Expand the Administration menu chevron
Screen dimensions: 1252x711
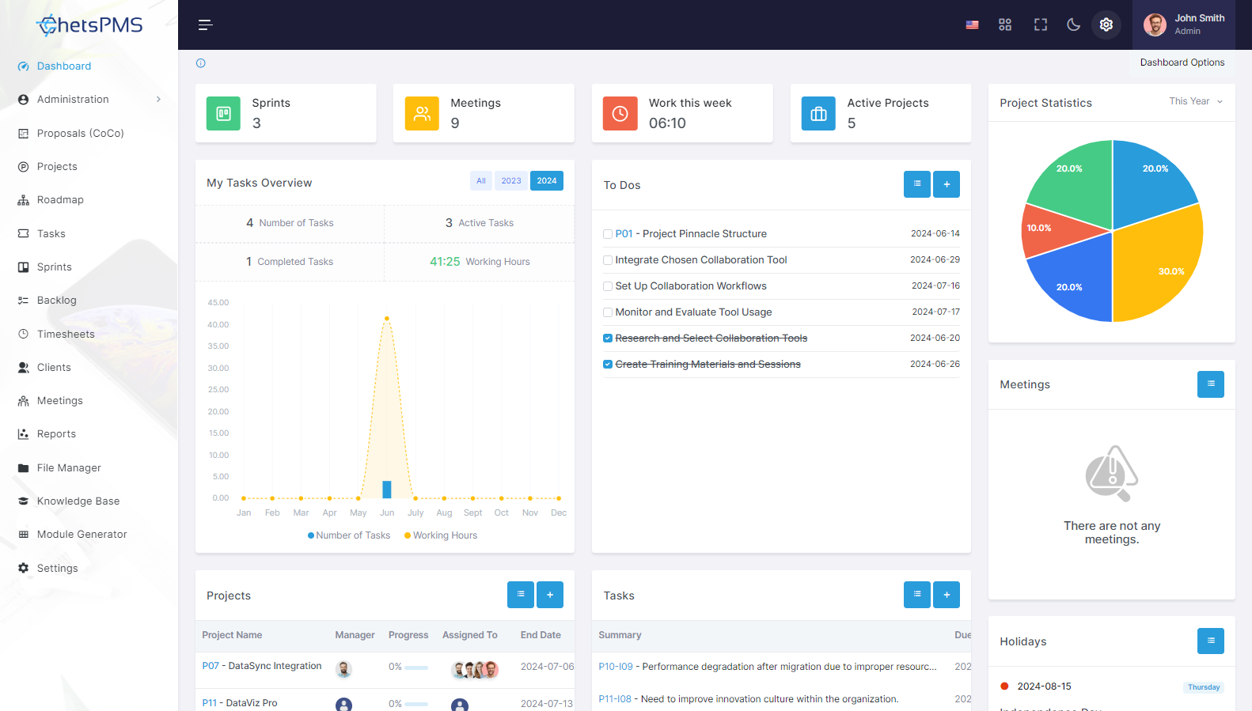tap(158, 100)
